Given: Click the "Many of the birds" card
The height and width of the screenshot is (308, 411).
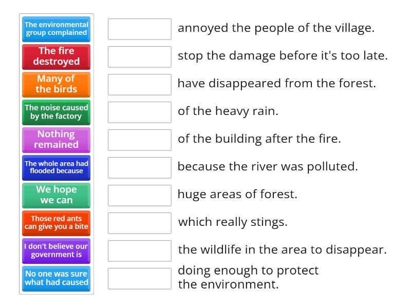Looking at the screenshot, I should [x=56, y=85].
